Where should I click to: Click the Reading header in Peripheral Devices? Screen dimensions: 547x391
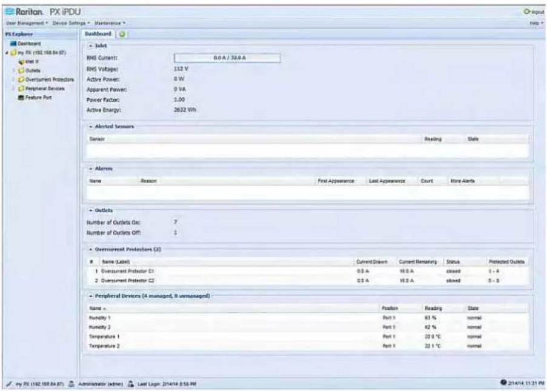(433, 309)
